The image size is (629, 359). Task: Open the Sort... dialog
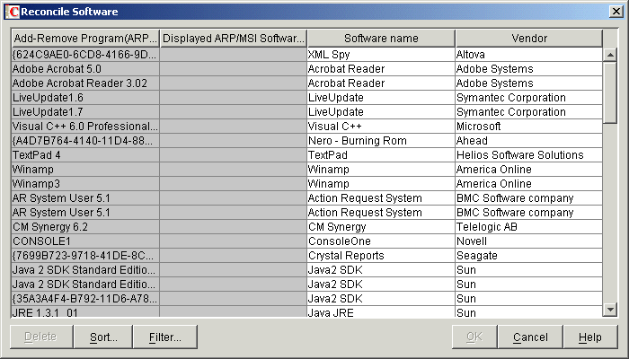tap(103, 337)
